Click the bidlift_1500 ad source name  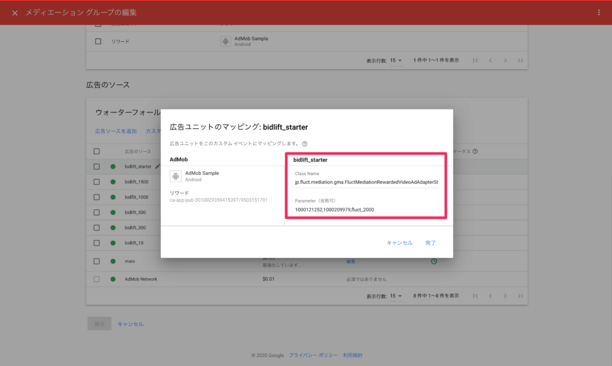tap(137, 182)
